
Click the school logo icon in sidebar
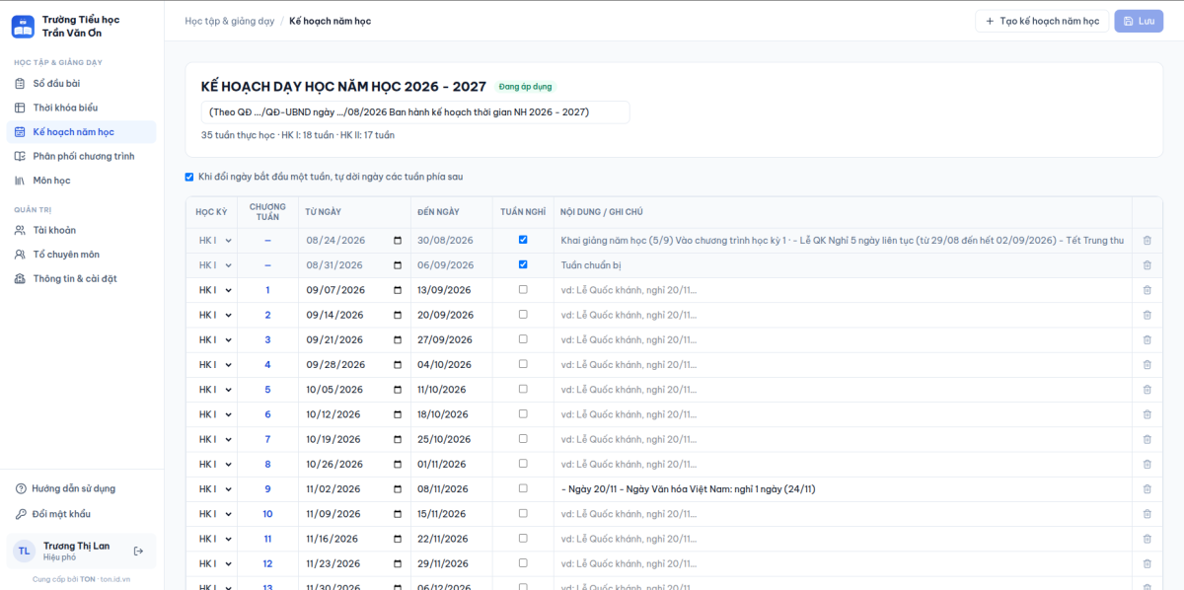23,27
